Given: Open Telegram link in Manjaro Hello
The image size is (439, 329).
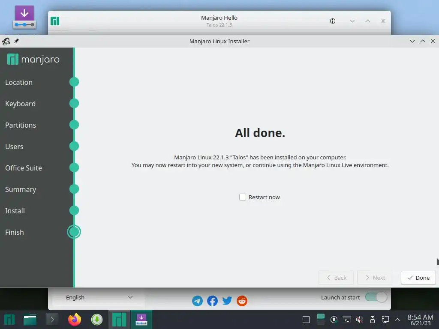Looking at the screenshot, I should [x=197, y=301].
